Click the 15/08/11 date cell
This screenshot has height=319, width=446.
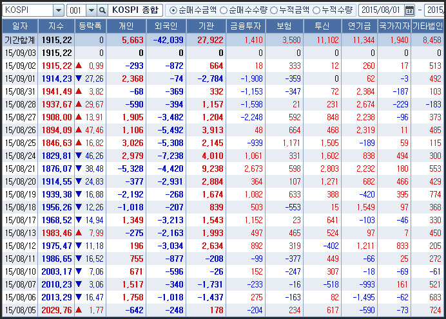20,259
